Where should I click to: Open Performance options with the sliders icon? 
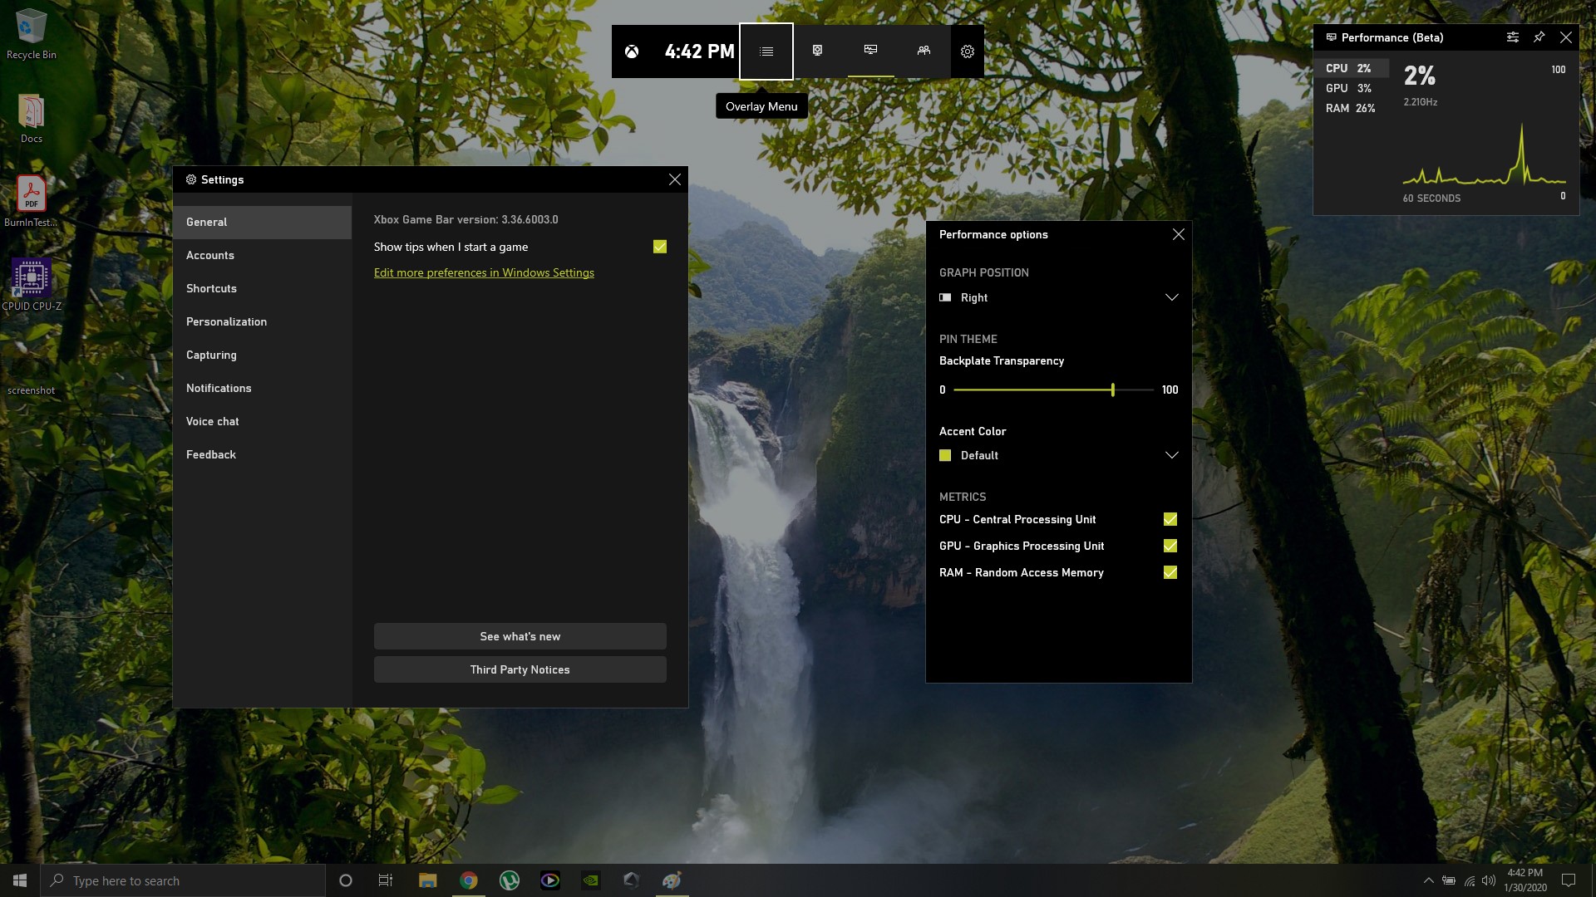click(x=1513, y=37)
